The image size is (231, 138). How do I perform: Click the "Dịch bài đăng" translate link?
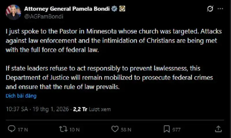click(x=21, y=96)
